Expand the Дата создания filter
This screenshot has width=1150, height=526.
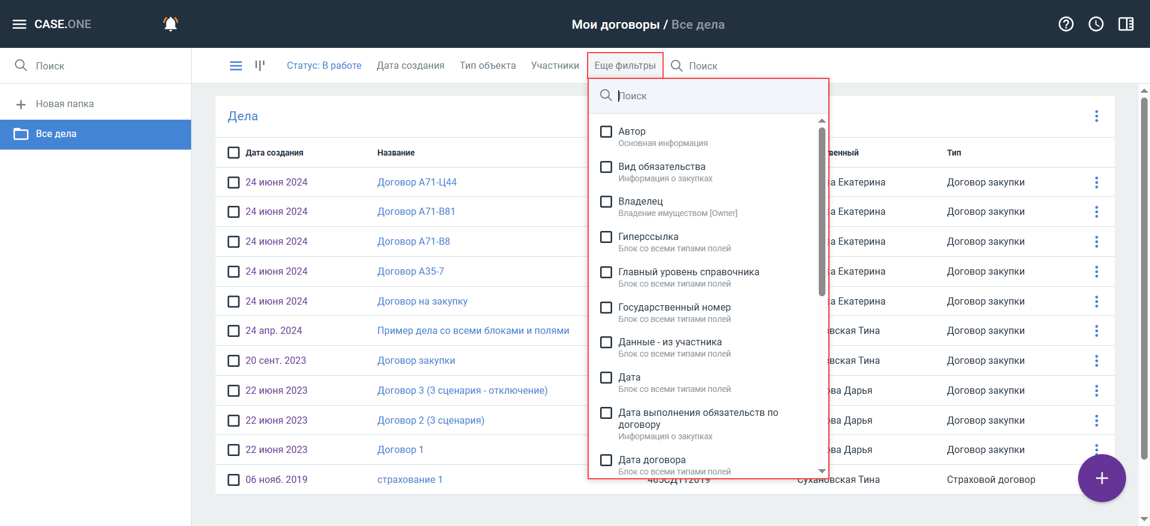click(x=410, y=66)
